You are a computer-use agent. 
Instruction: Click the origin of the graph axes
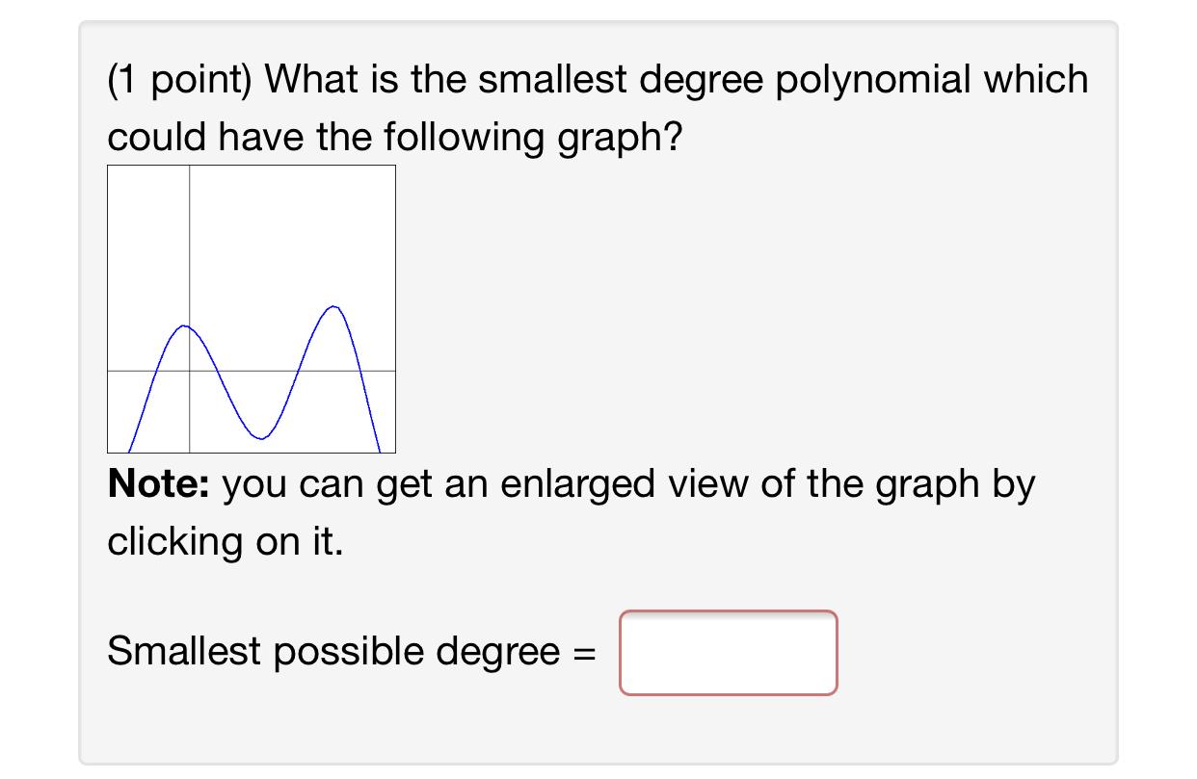tap(189, 370)
